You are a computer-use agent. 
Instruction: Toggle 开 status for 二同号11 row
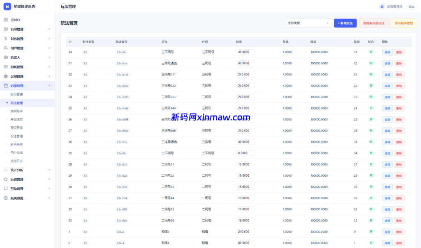[x=371, y=164]
